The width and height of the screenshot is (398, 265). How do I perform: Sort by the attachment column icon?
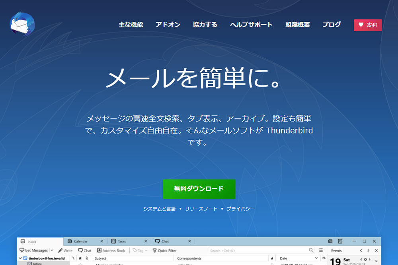(87, 258)
